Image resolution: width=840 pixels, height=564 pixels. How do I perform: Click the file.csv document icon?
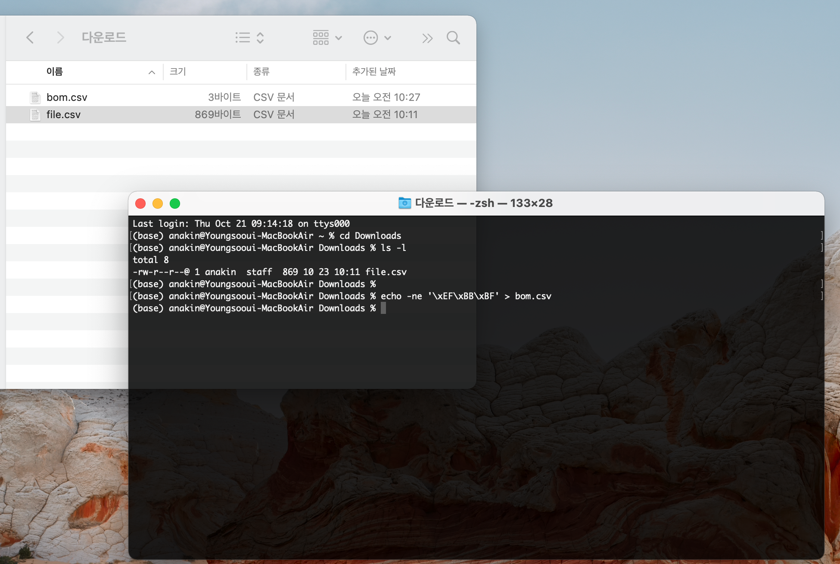(x=35, y=115)
